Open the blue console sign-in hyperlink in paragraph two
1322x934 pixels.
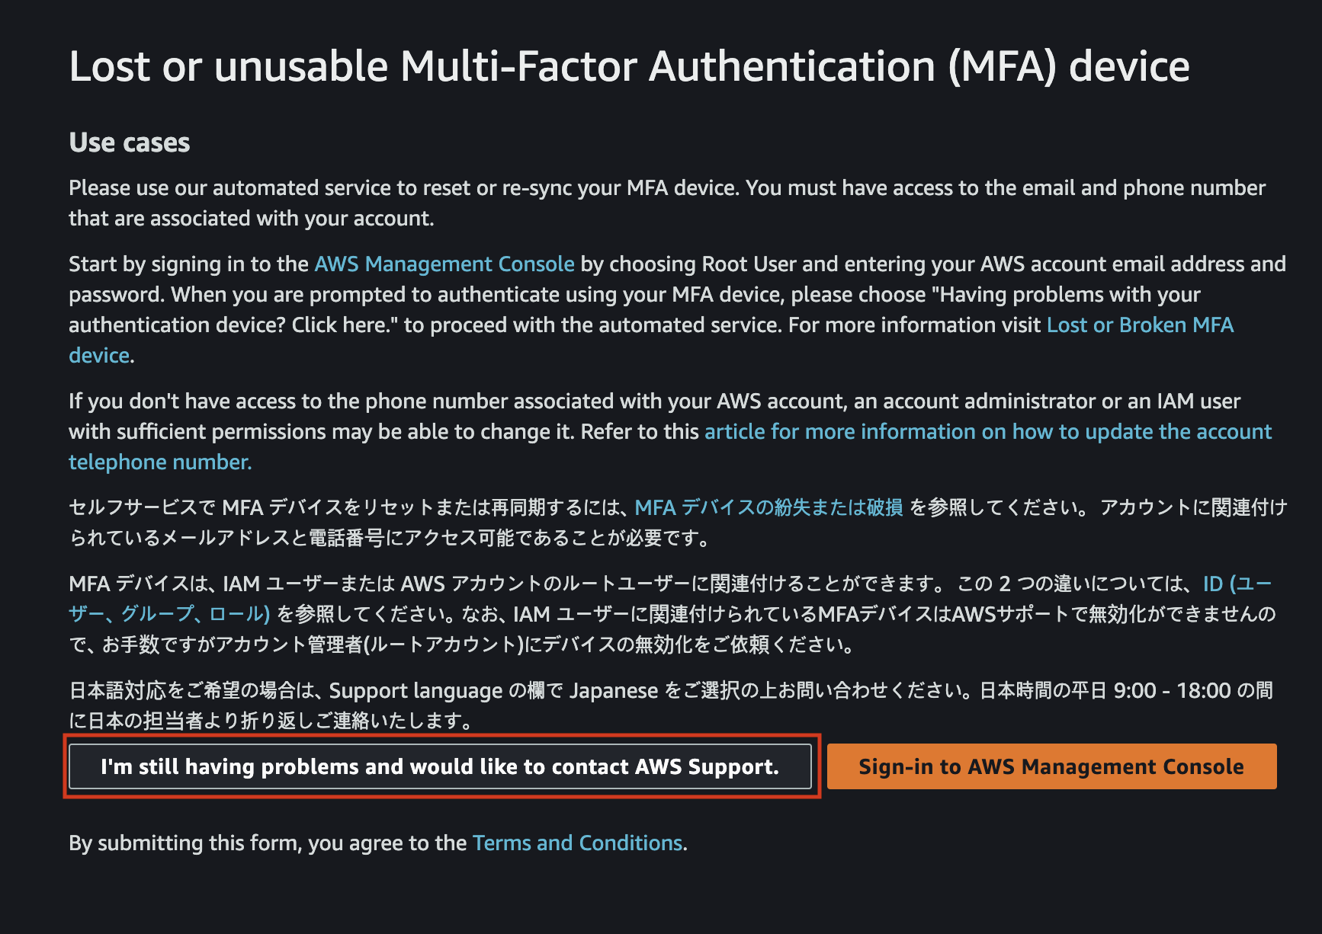click(444, 264)
